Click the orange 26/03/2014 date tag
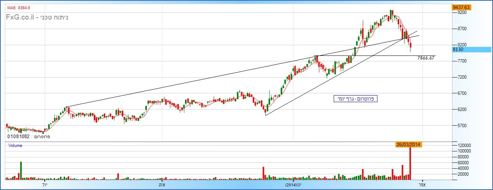Image resolution: width=493 pixels, height=190 pixels. click(409, 144)
